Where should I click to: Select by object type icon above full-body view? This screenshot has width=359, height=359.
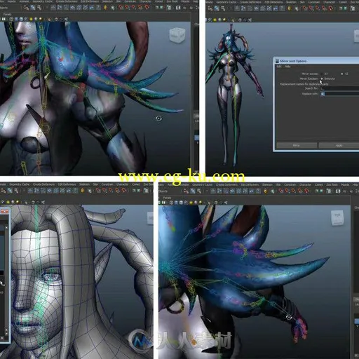pyautogui.click(x=217, y=8)
